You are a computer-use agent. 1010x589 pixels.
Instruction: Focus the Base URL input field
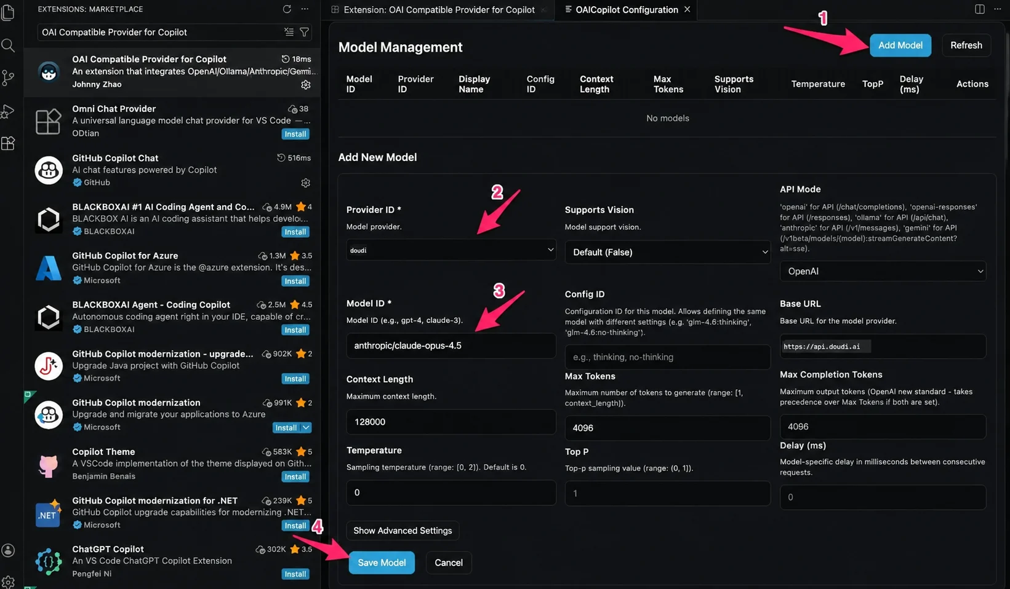click(x=883, y=346)
